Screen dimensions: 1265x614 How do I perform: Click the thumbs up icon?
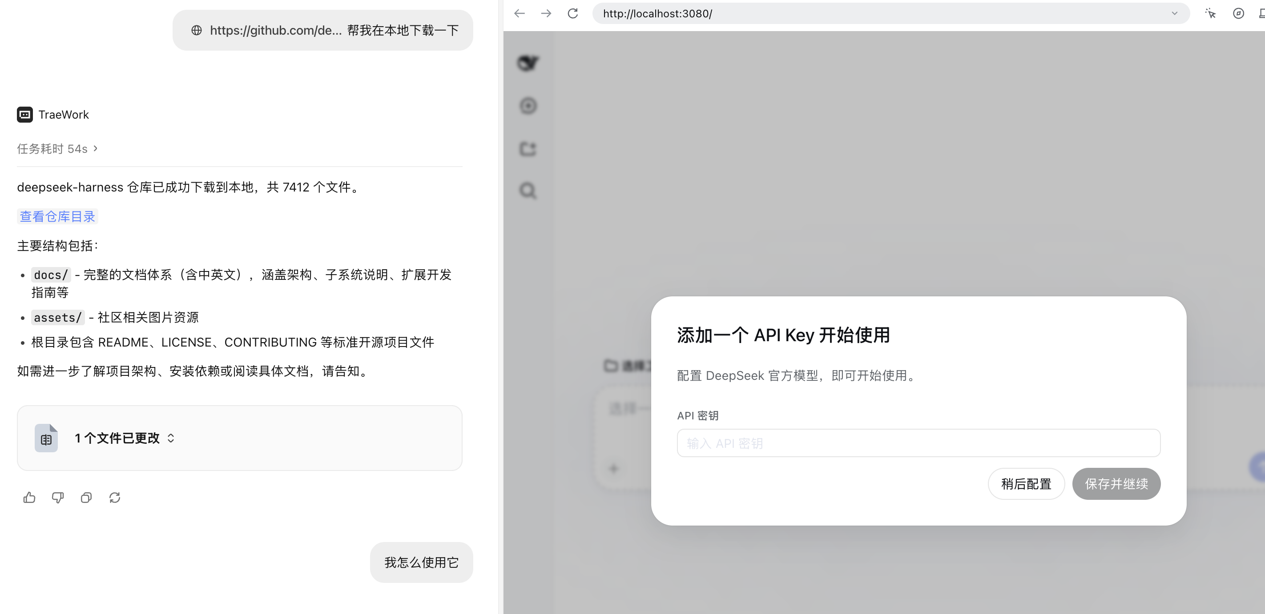(29, 497)
